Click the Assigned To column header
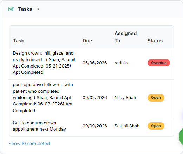Viewport: 183px width, 154px height. 125,37
